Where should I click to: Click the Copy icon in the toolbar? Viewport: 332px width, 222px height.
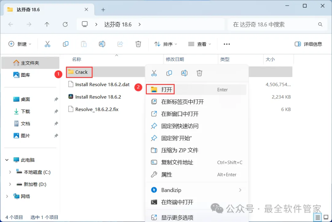point(66,44)
